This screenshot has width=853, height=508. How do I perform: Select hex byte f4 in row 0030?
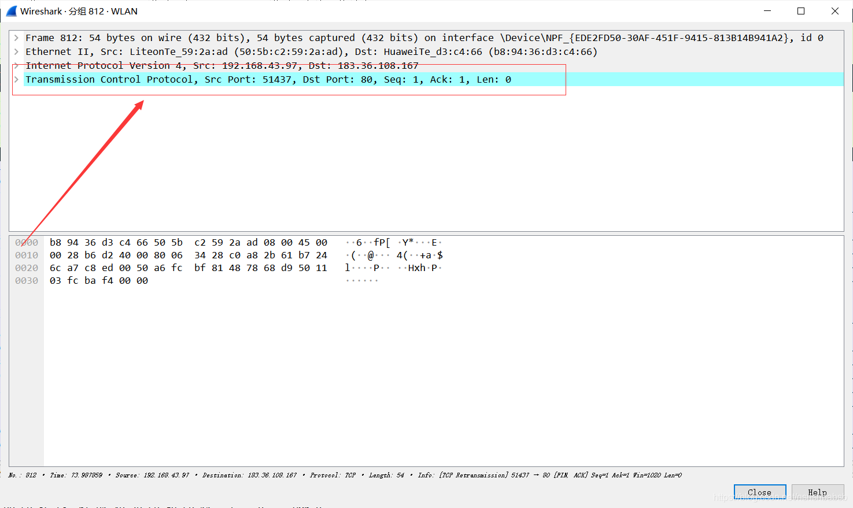[108, 281]
